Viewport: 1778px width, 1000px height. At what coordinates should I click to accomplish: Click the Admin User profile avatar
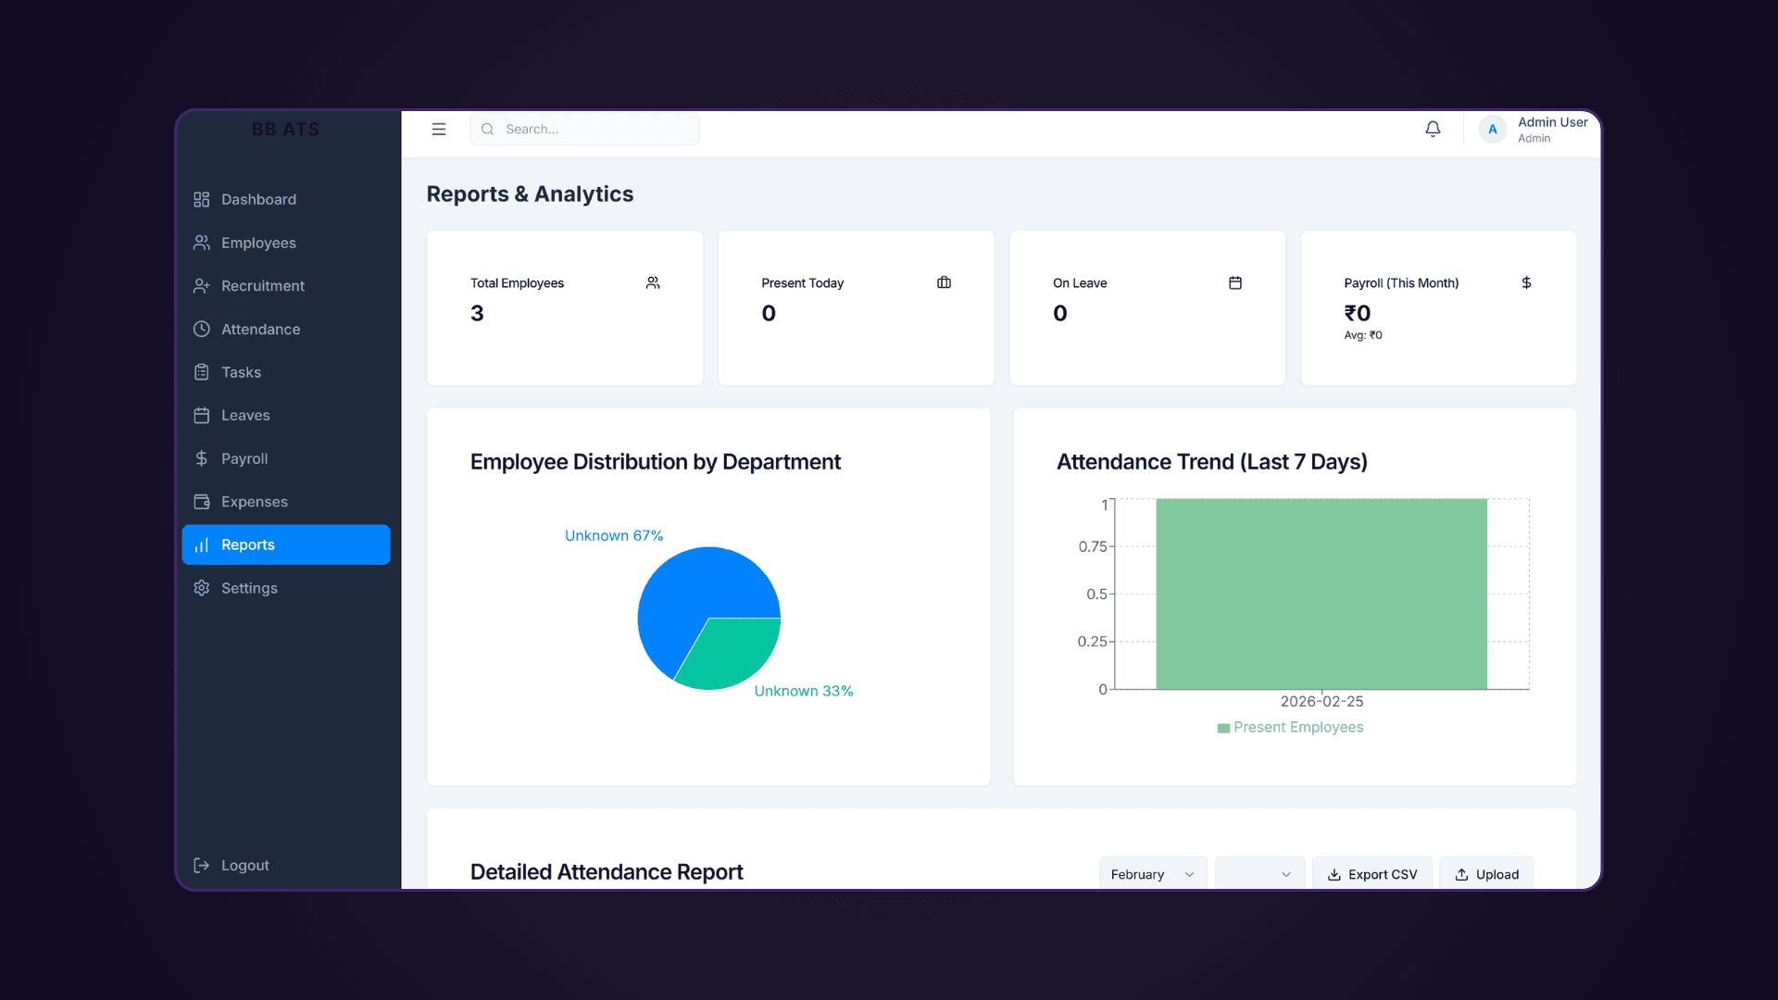(x=1492, y=129)
